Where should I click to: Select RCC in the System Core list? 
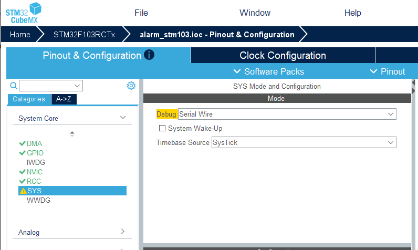coord(34,181)
